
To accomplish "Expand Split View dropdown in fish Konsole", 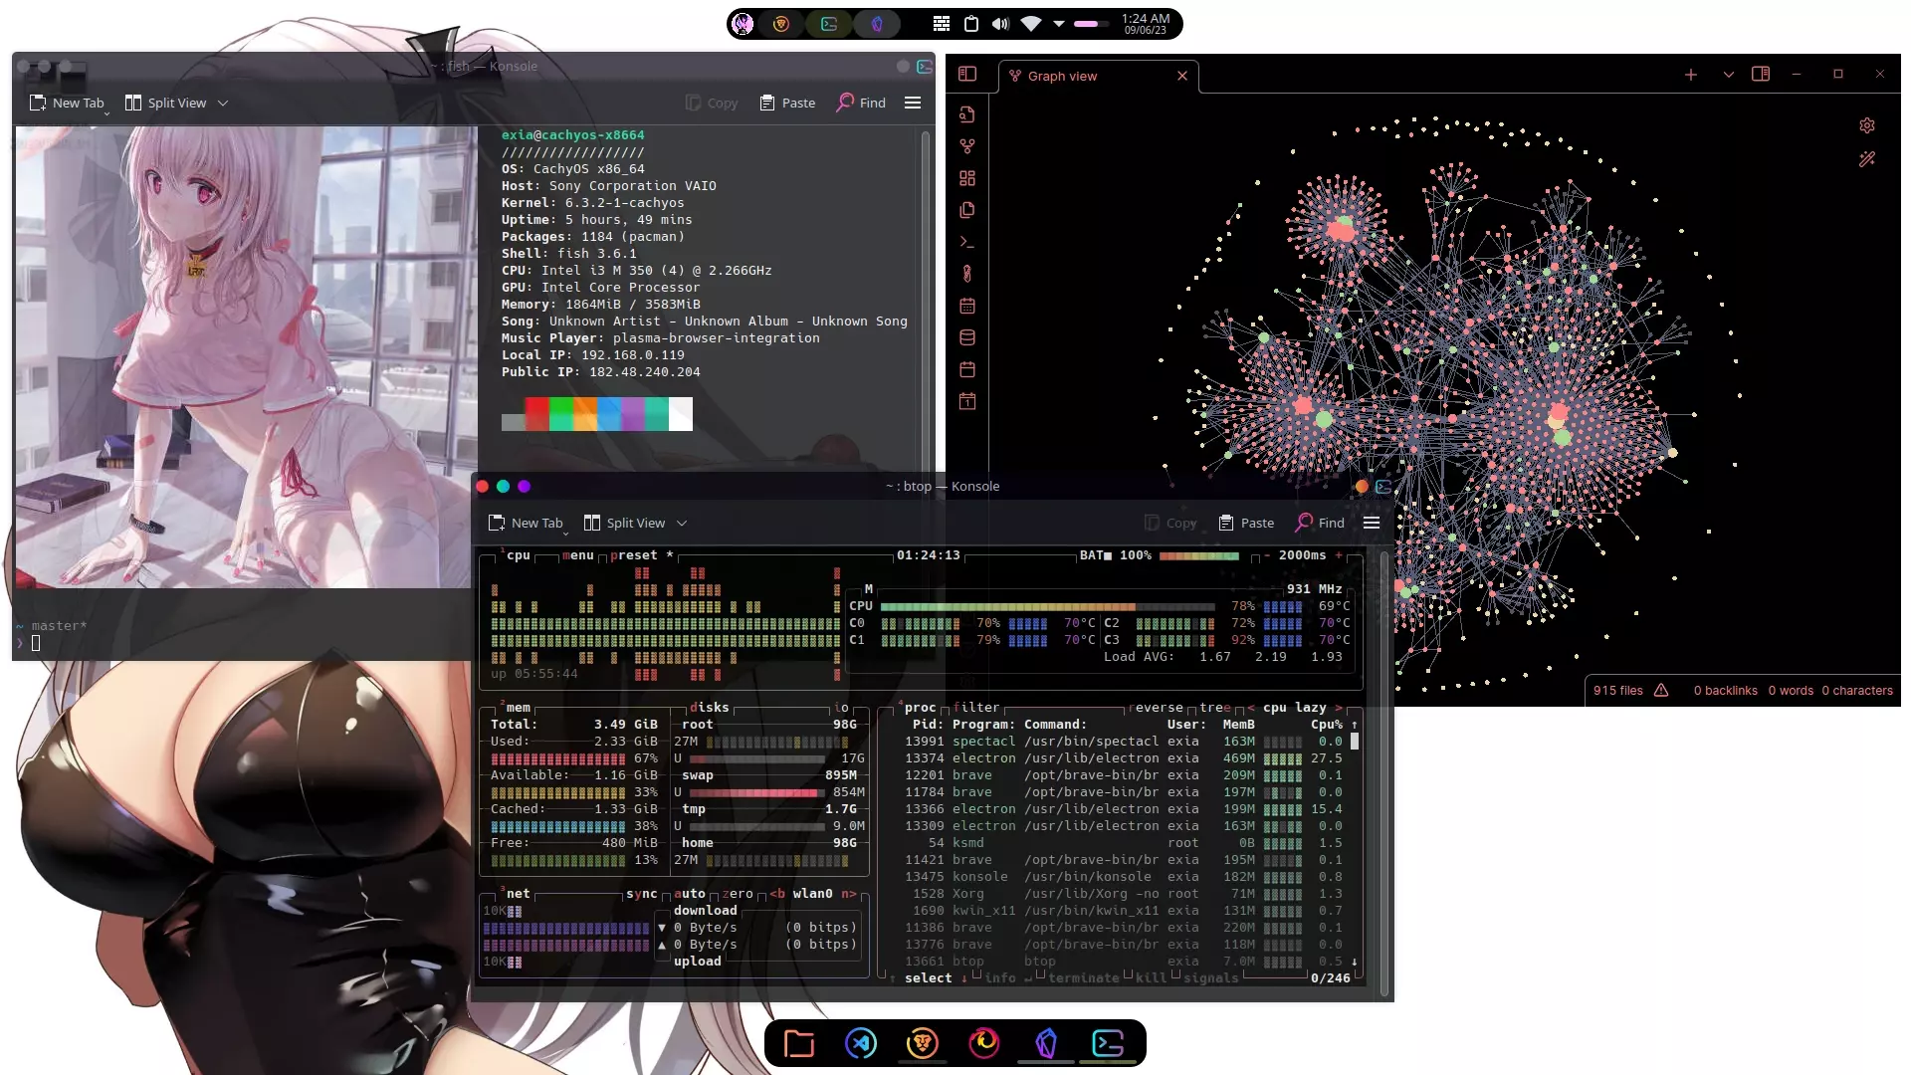I will [223, 104].
